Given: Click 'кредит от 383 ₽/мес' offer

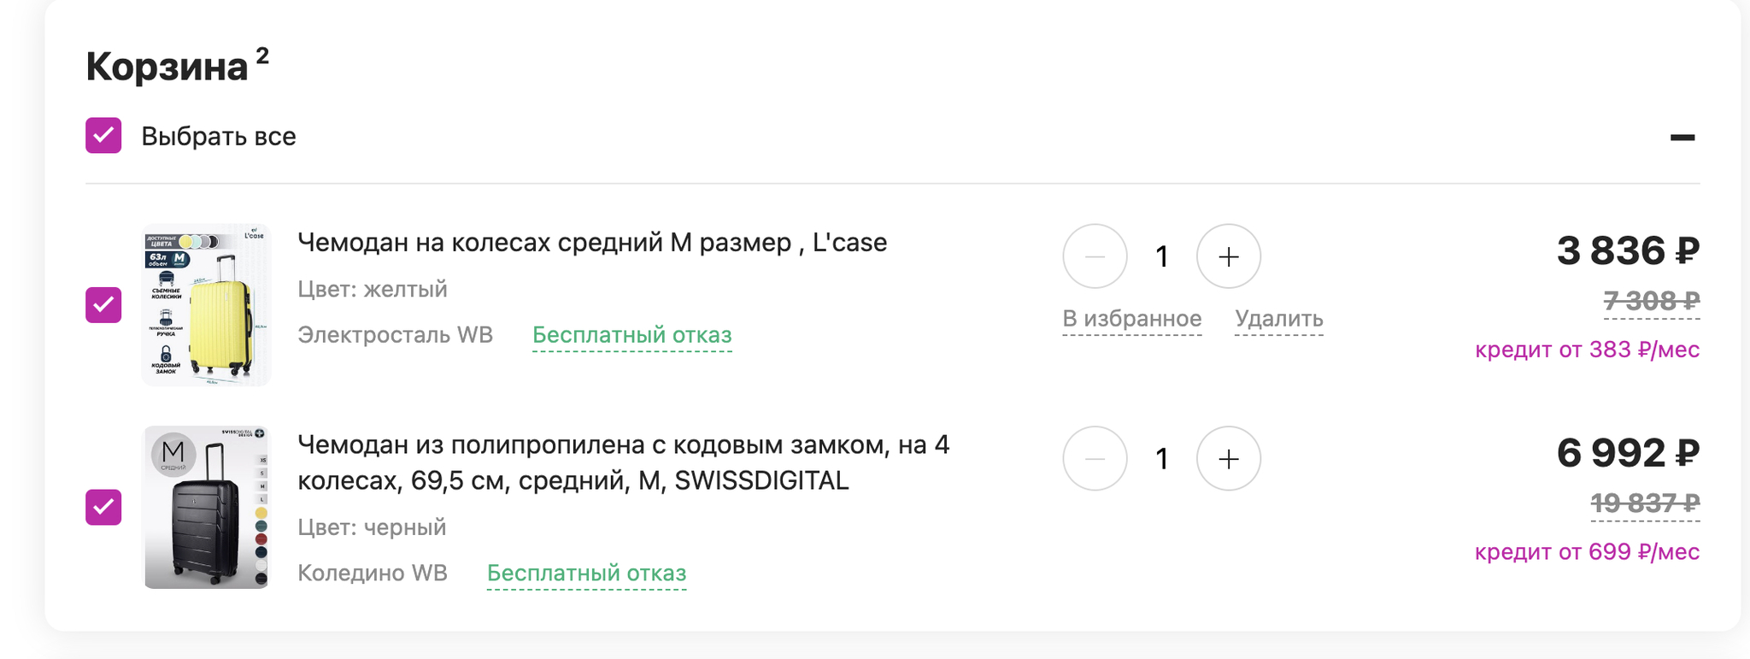Looking at the screenshot, I should [1587, 350].
